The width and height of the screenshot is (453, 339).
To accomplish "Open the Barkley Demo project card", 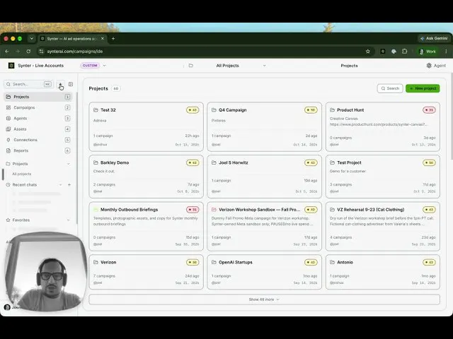I will (x=147, y=177).
